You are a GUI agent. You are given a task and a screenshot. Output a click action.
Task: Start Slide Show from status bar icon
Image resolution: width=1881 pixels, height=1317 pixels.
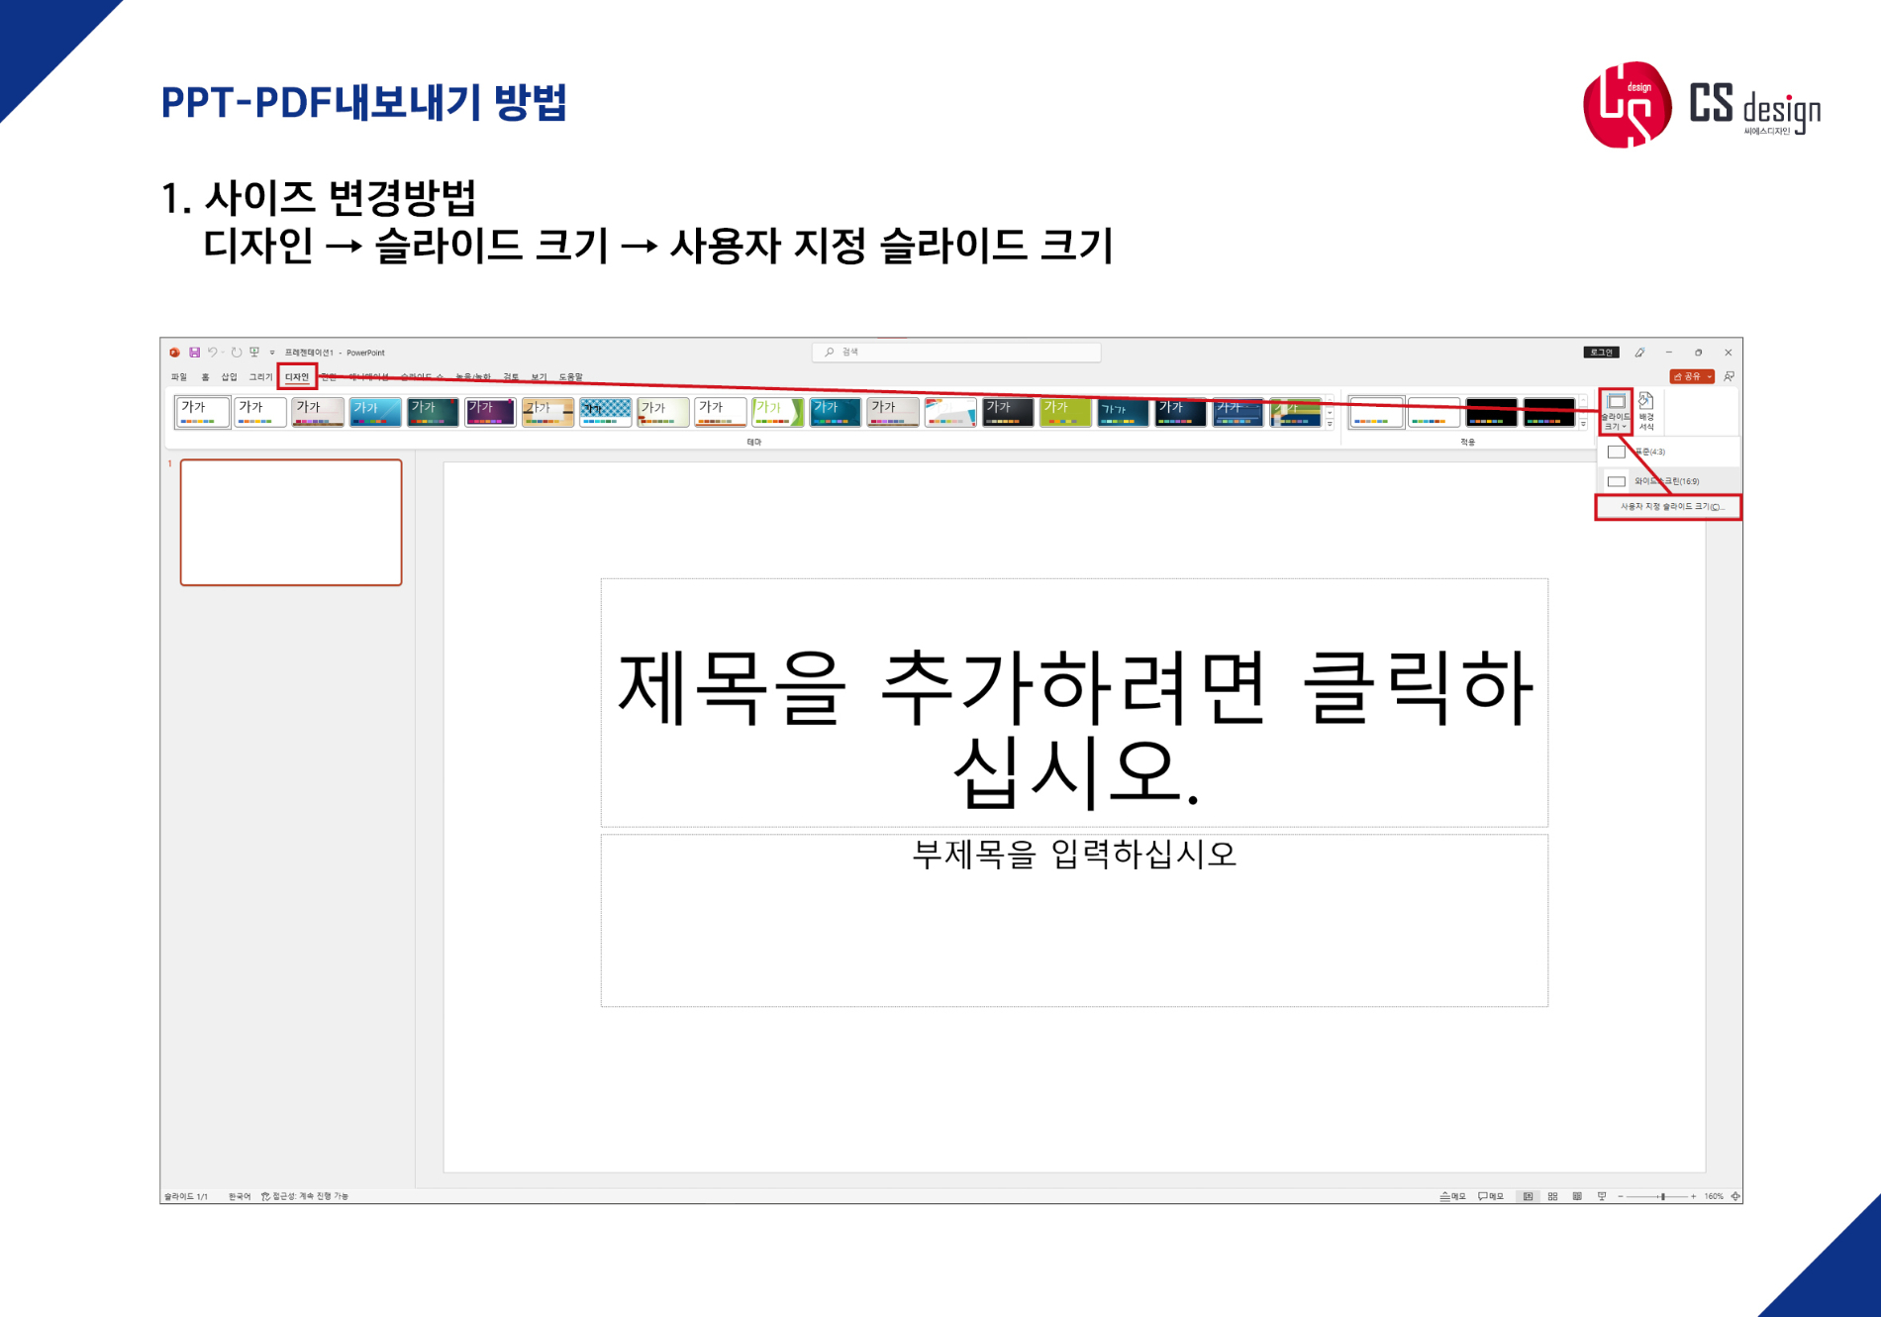[1602, 1196]
